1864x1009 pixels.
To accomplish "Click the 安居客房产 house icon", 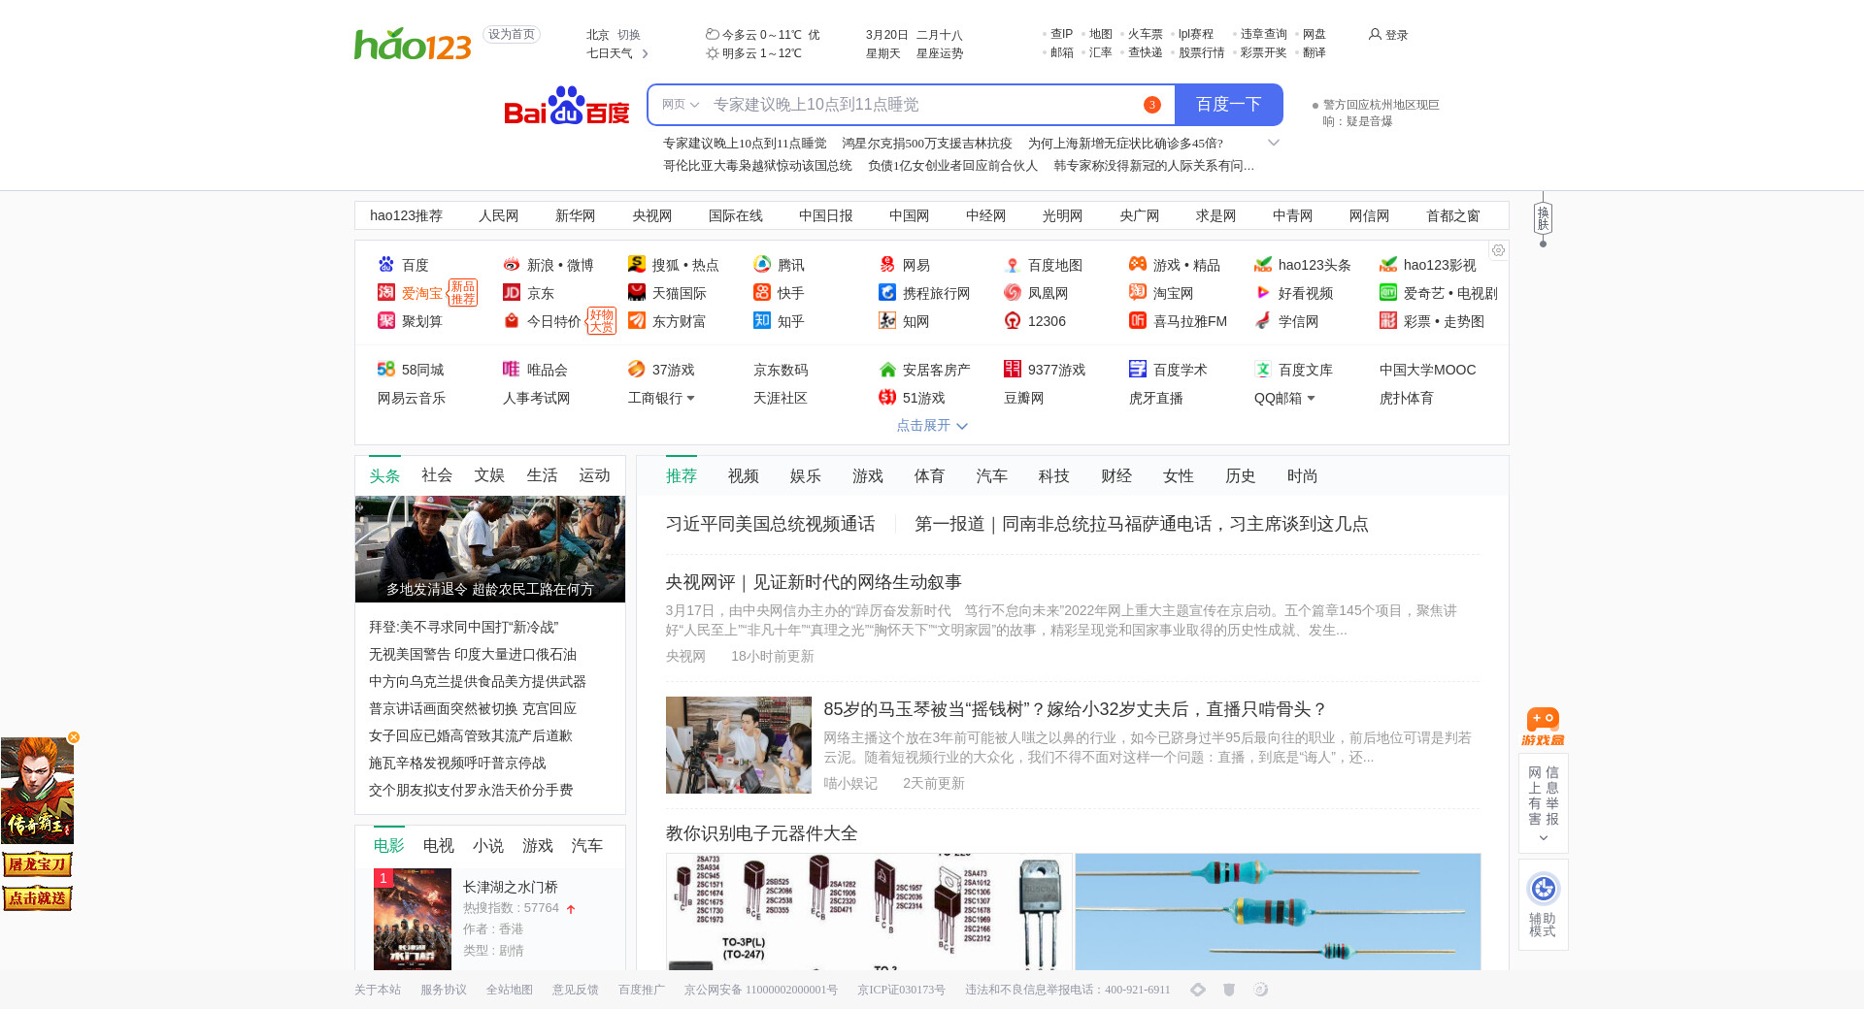I will tap(887, 370).
